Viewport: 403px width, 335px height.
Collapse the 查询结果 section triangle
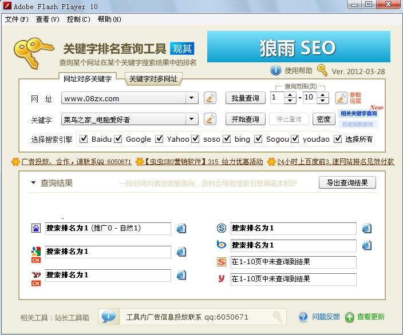[x=33, y=183]
